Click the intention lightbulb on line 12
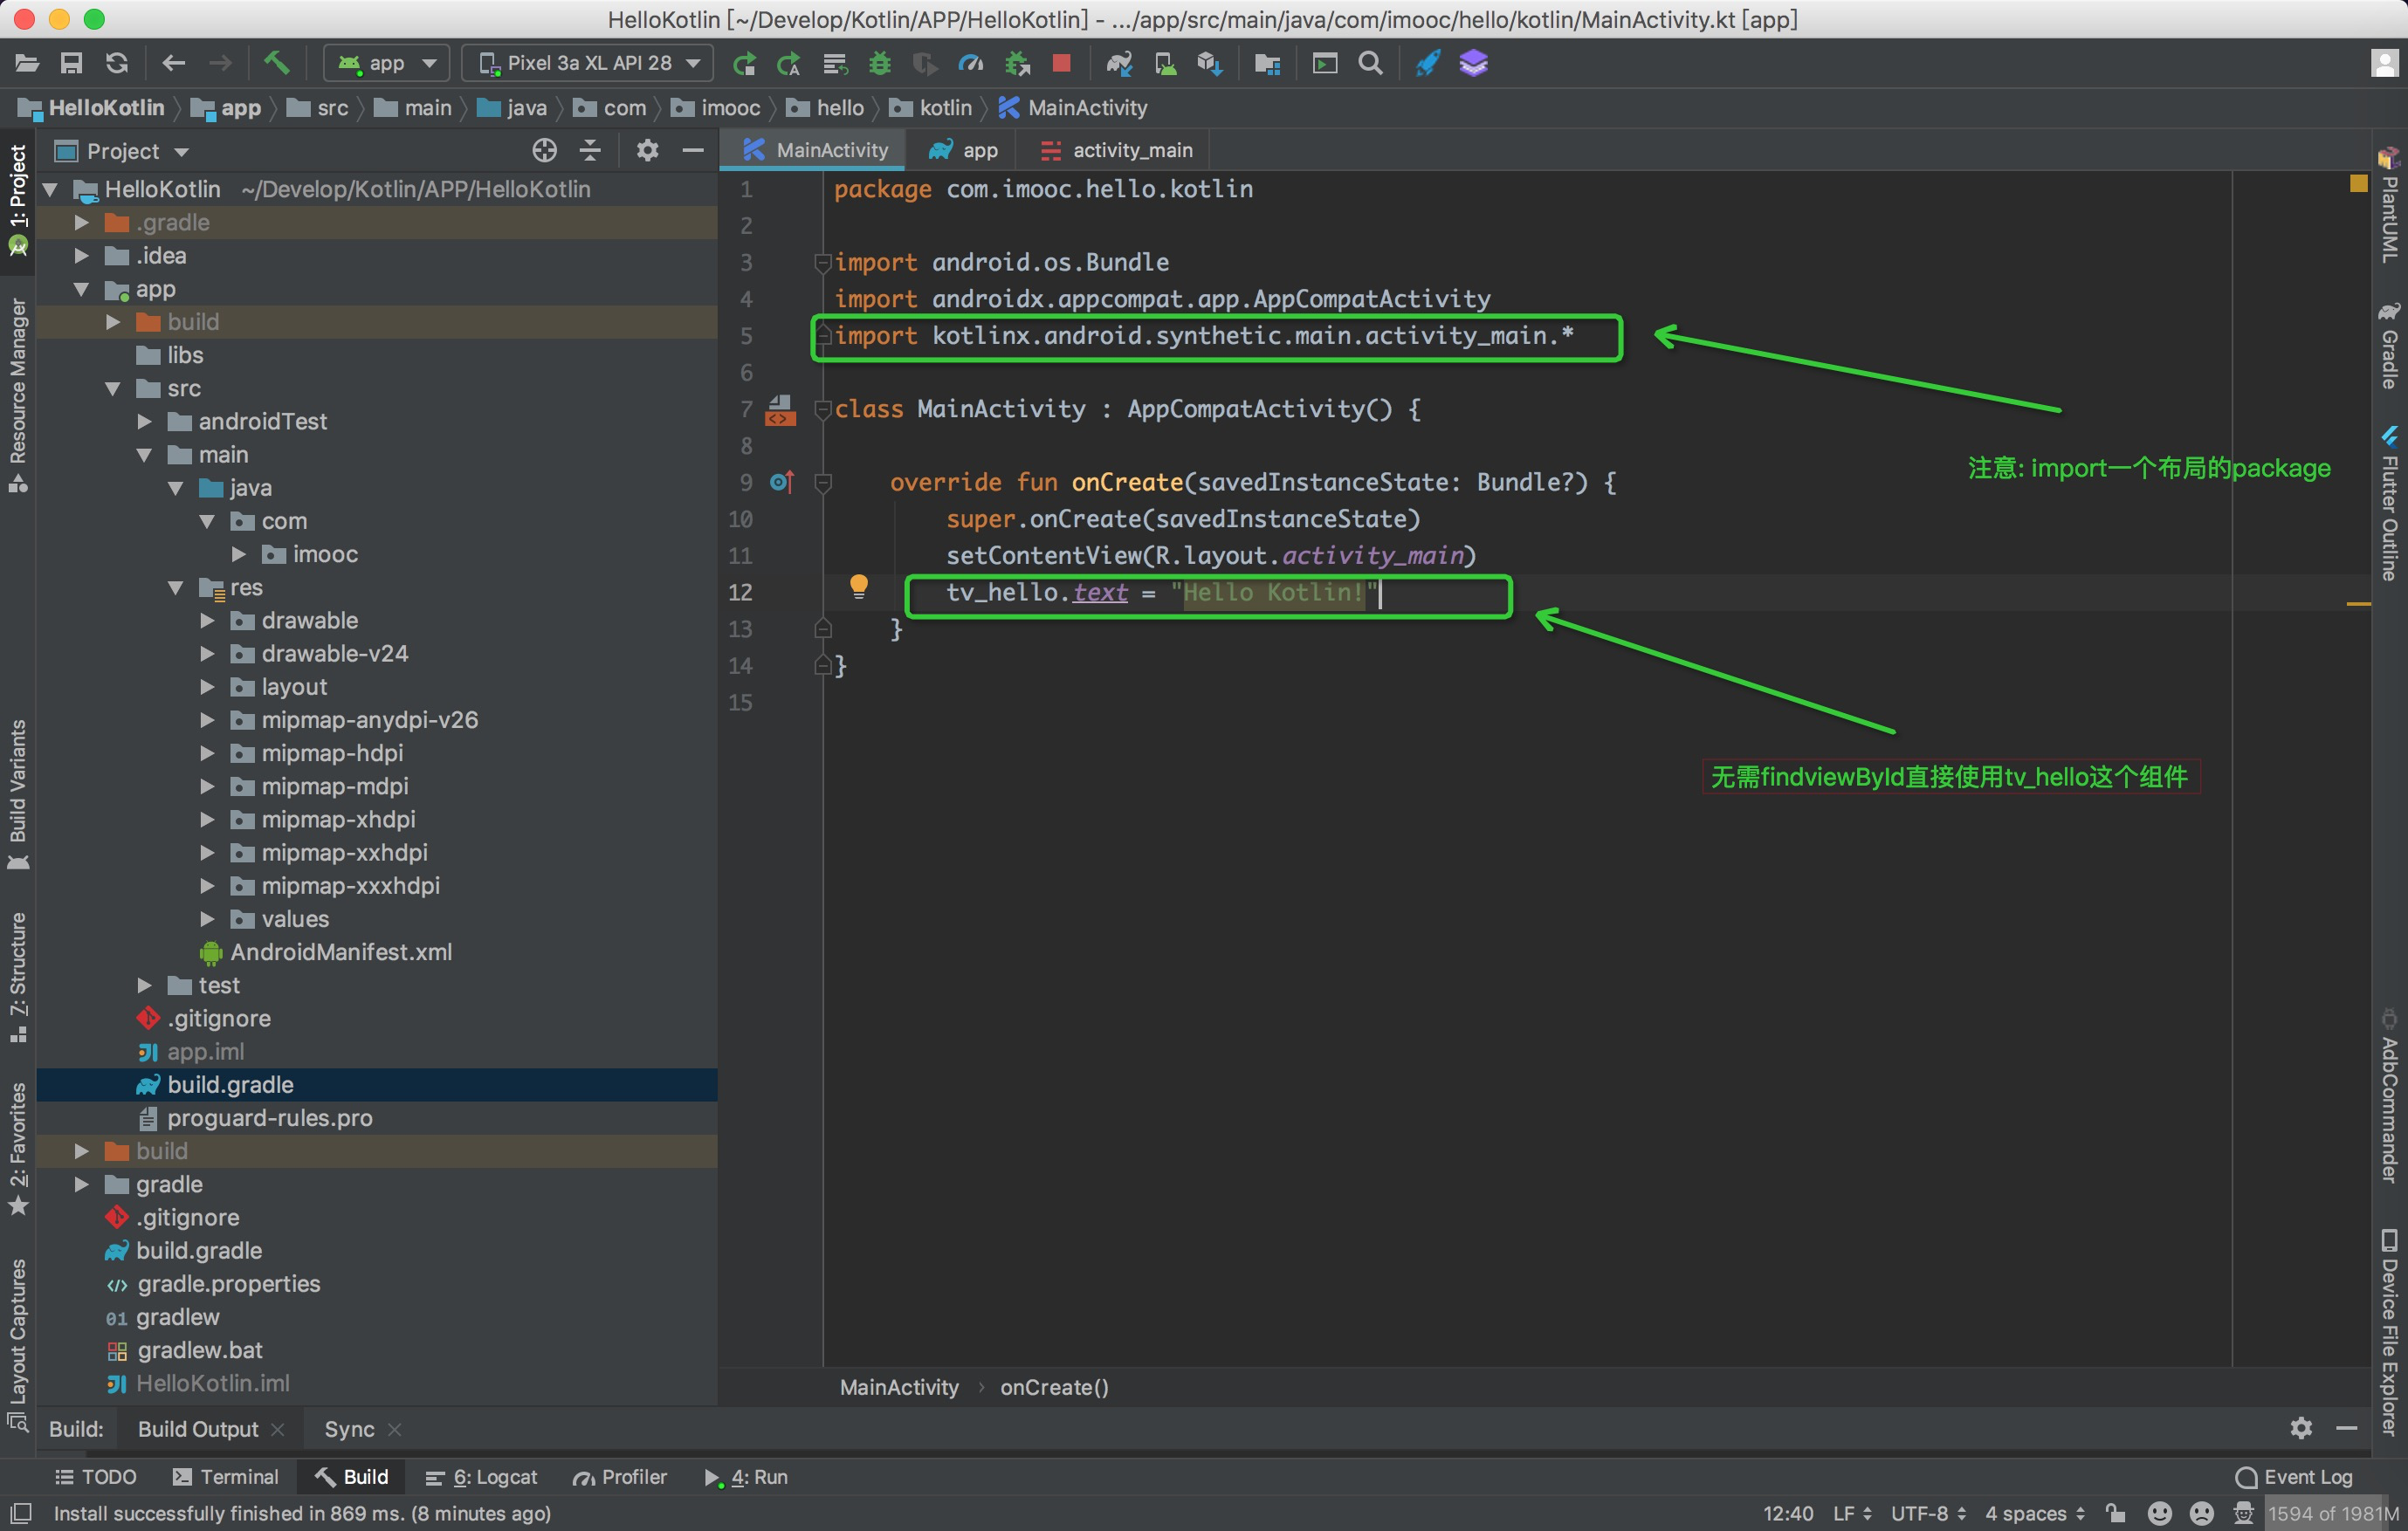2408x1531 pixels. [x=858, y=586]
